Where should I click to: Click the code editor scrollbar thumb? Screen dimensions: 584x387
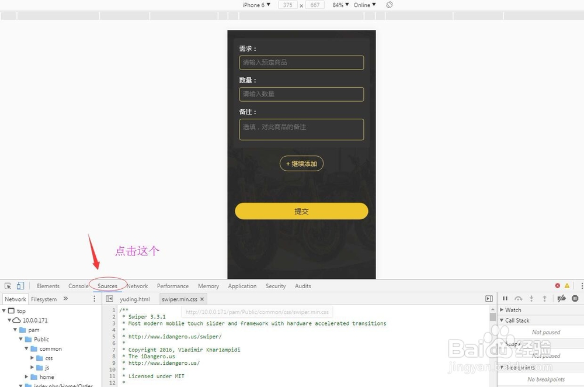[492, 316]
